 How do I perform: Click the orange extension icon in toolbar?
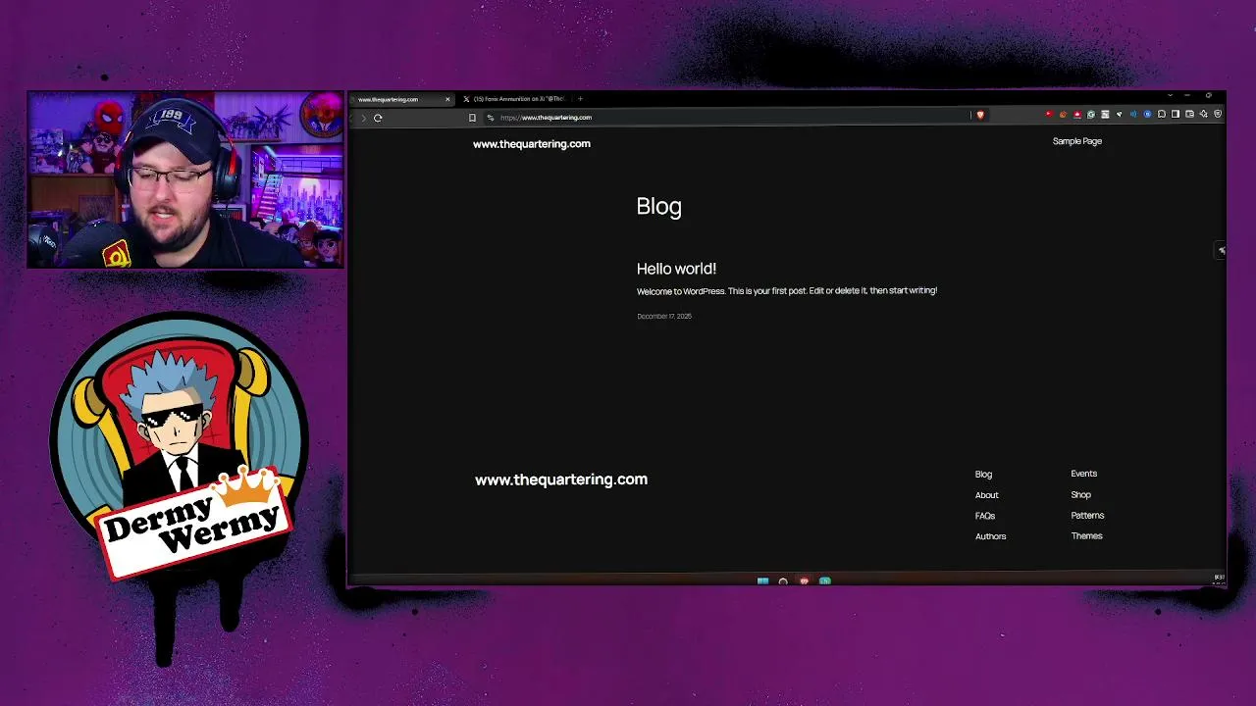(x=1063, y=115)
